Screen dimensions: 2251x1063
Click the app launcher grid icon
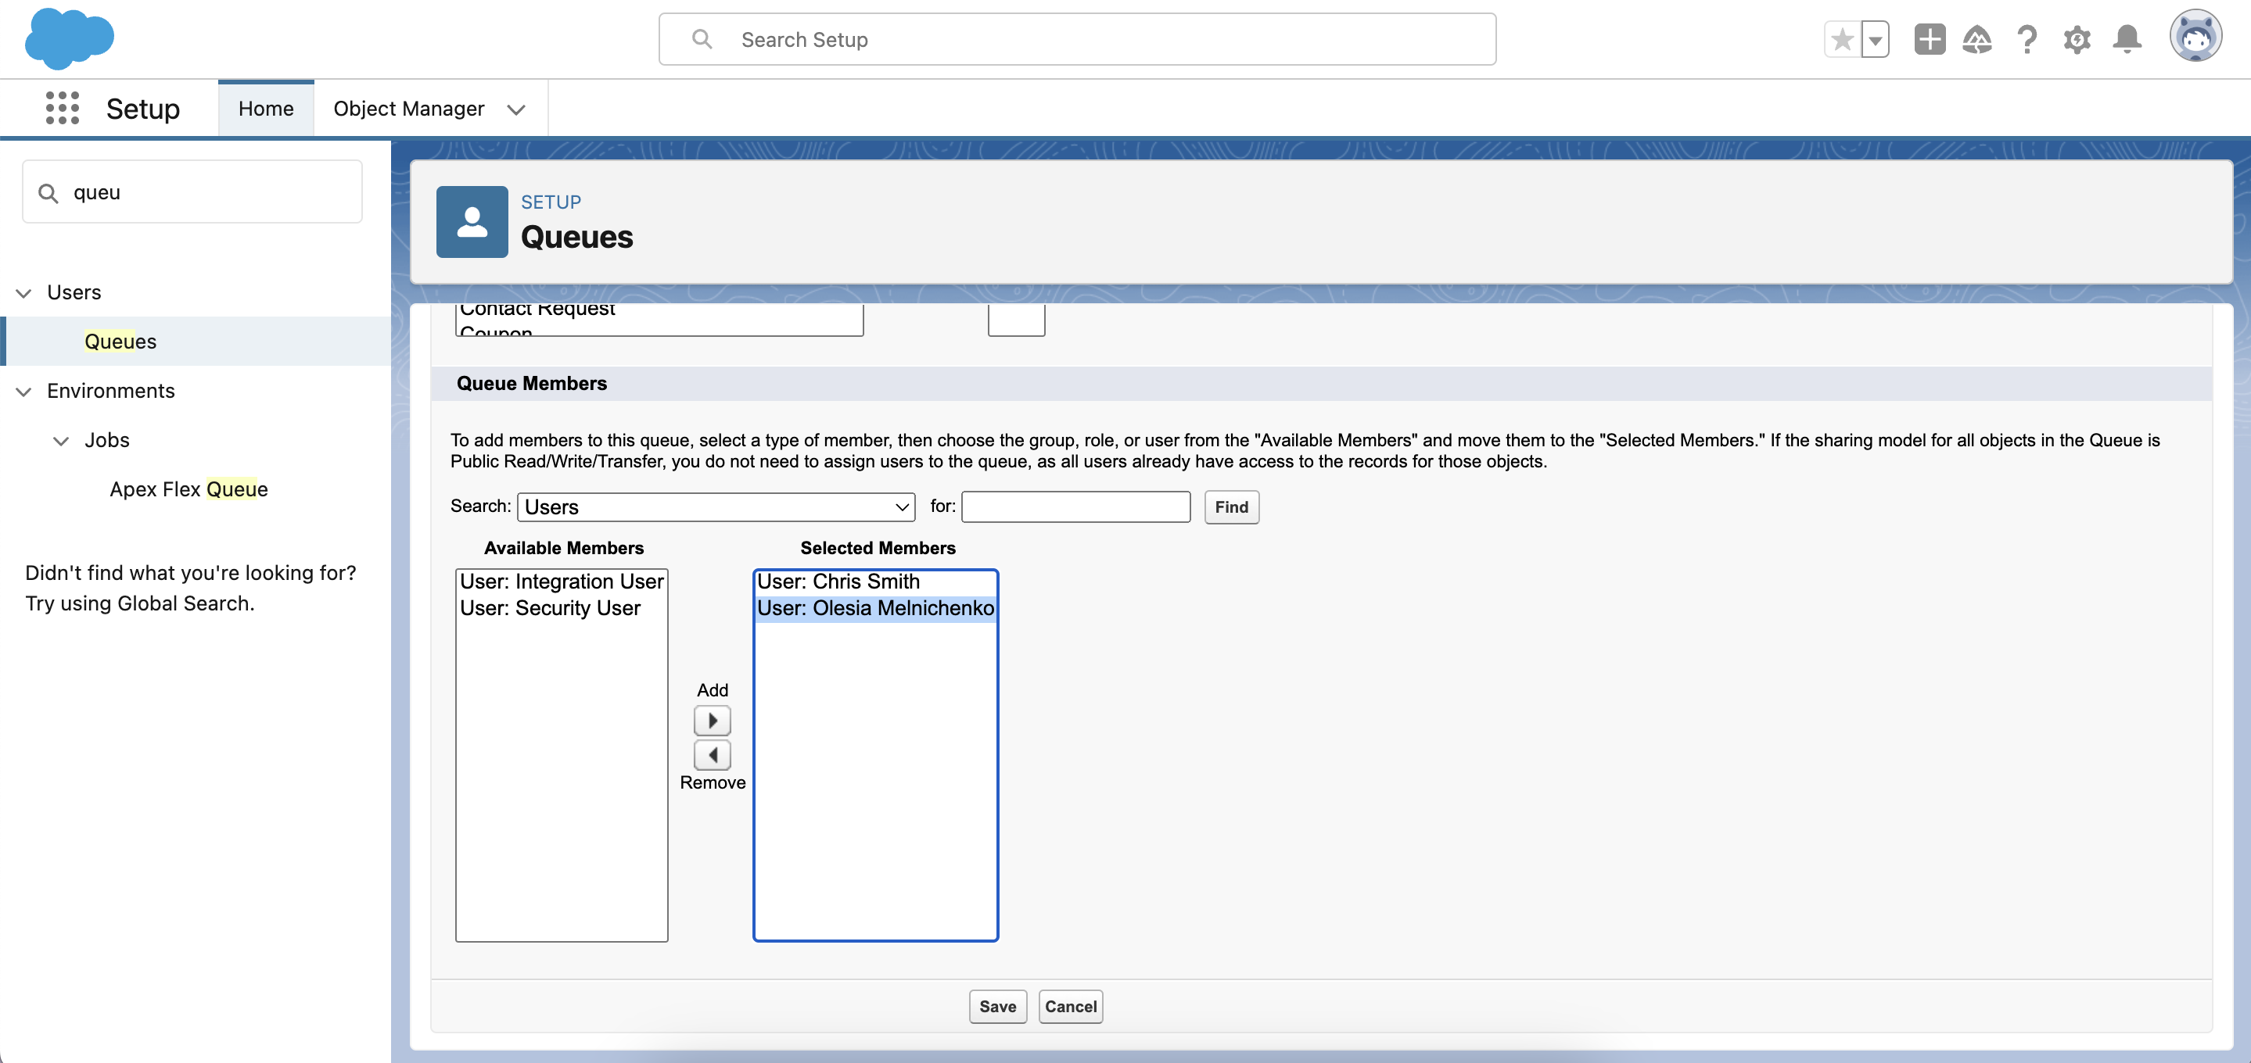pyautogui.click(x=62, y=108)
